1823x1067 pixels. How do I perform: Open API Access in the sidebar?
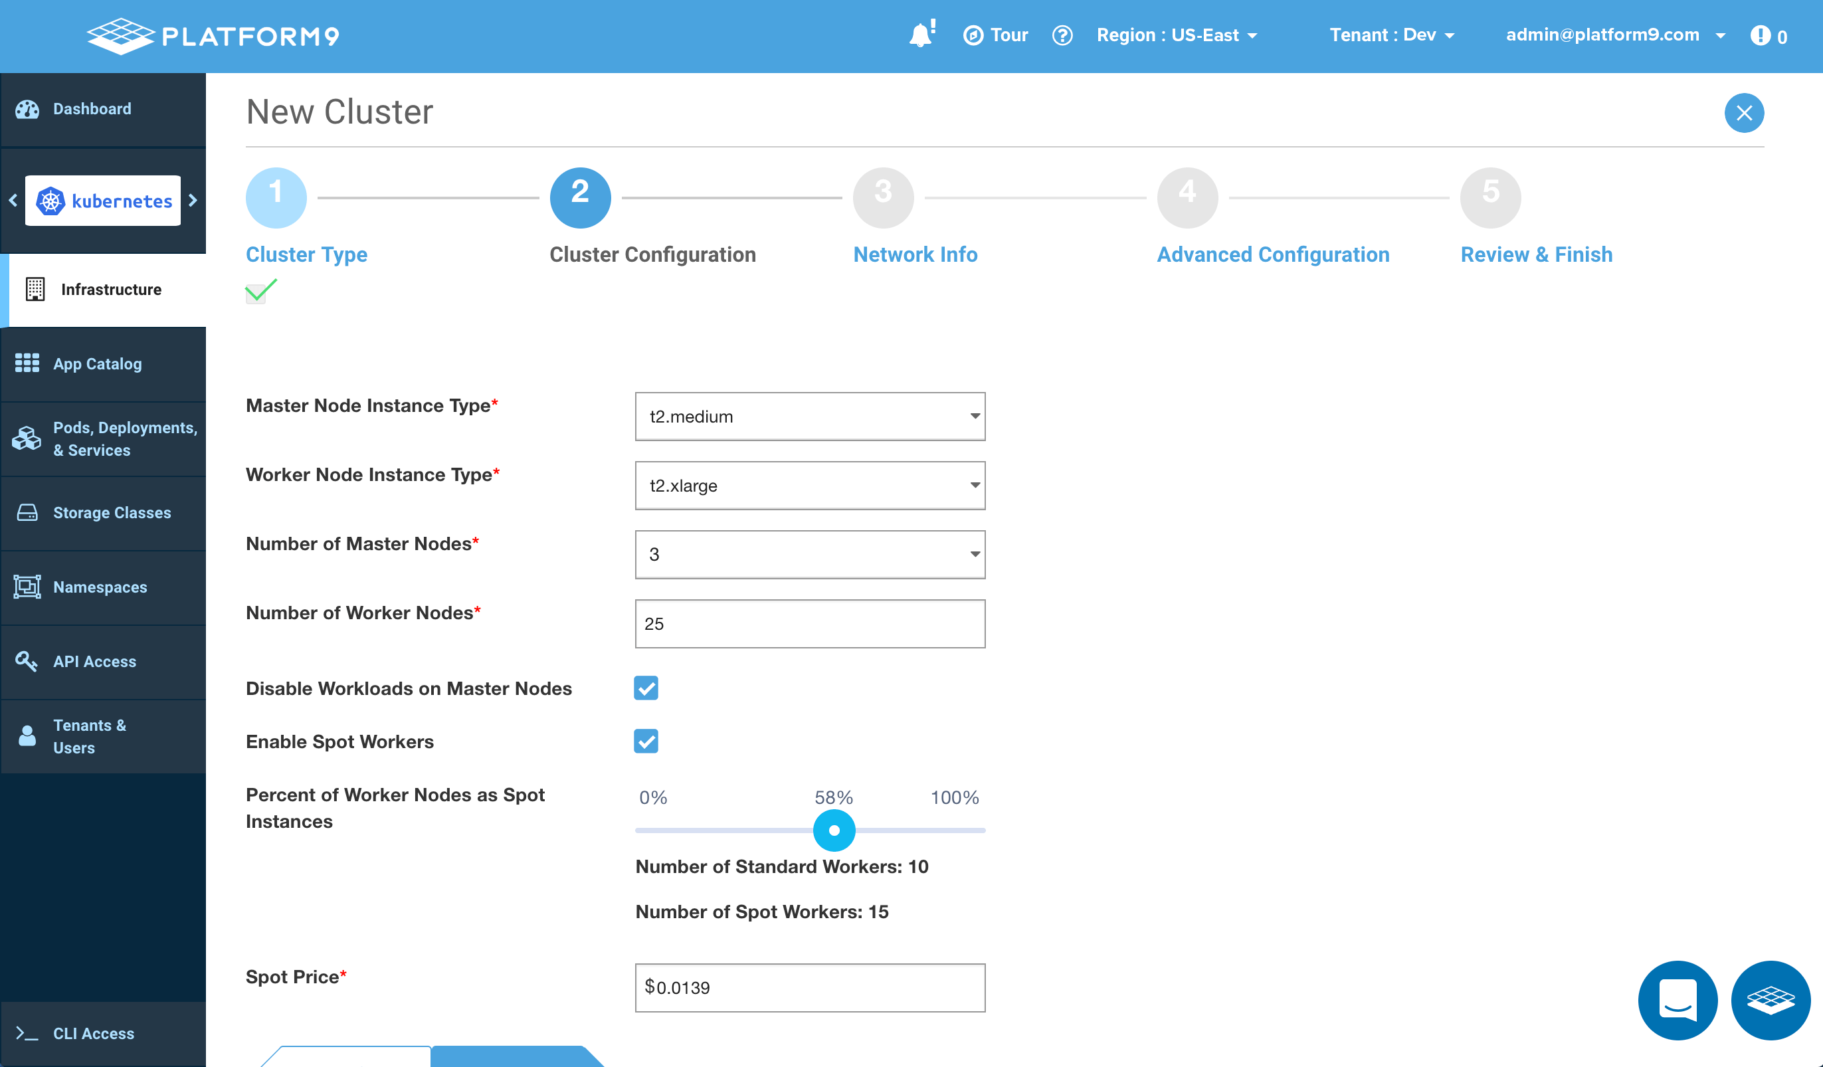[x=104, y=662]
